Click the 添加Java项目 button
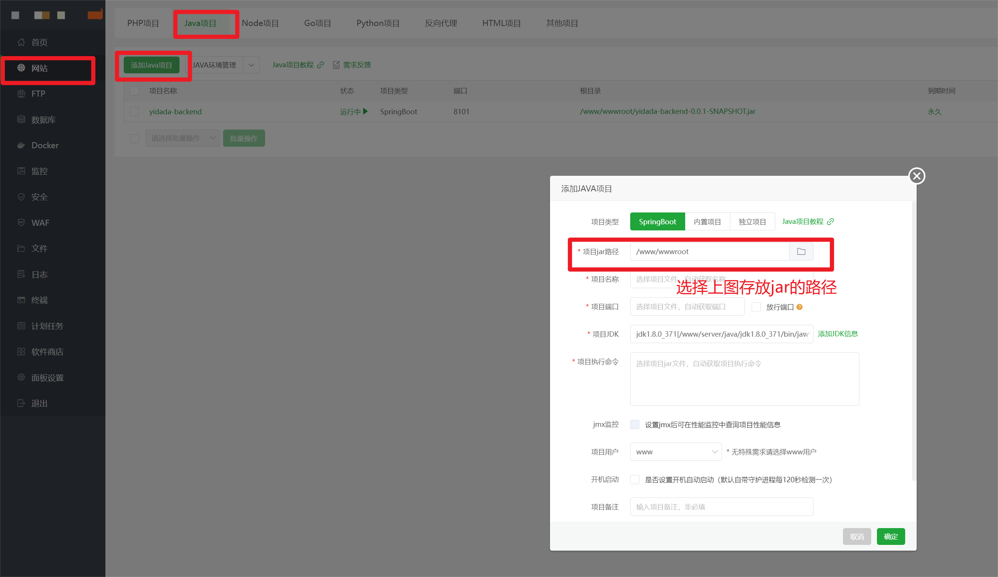Screen dimensions: 998x577 151,65
